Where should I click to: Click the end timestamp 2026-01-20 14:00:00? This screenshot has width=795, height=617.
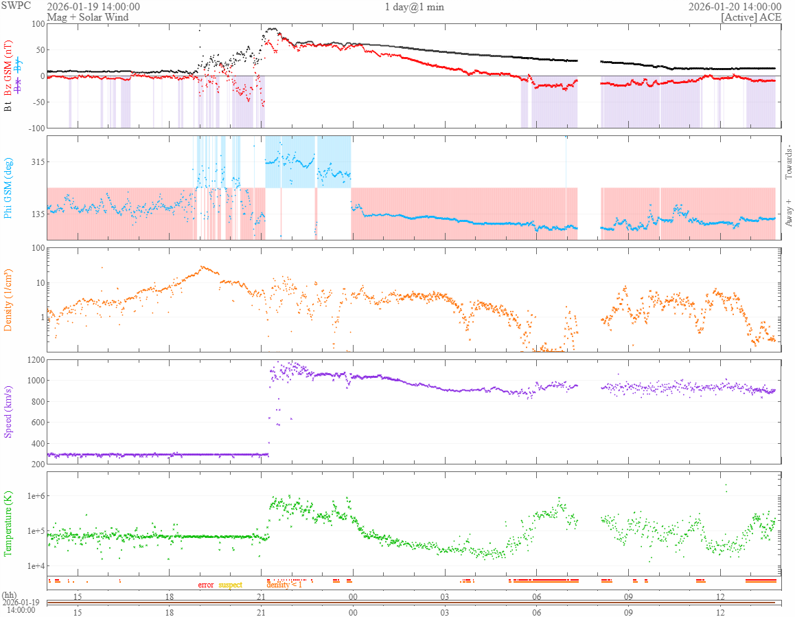click(x=735, y=6)
